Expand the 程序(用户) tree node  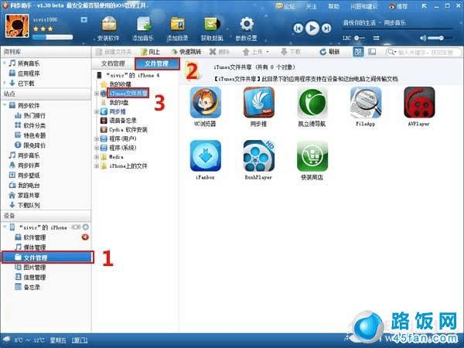coord(97,138)
